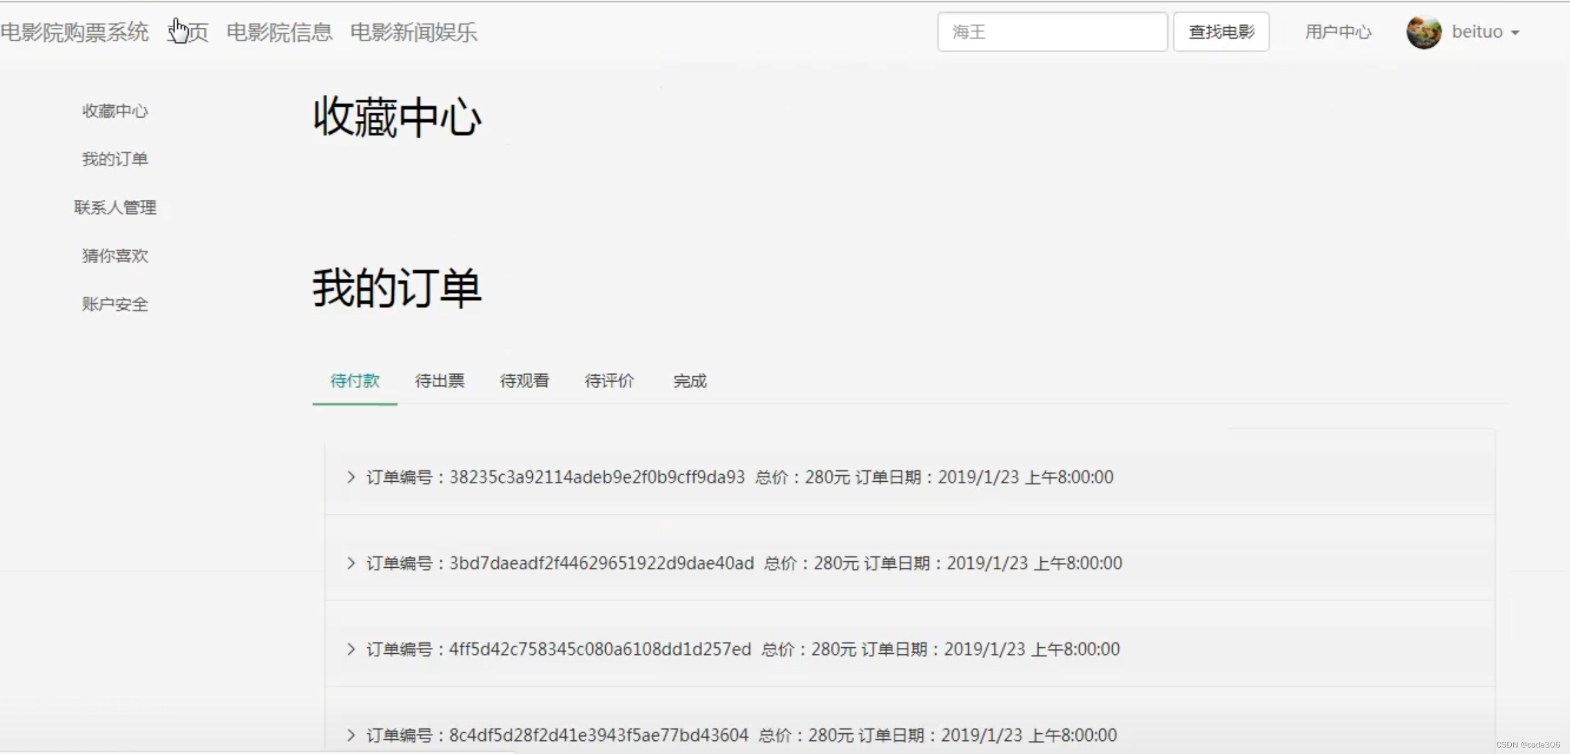The height and width of the screenshot is (754, 1570).
Task: Switch to the 待出票 tab
Action: click(x=440, y=381)
